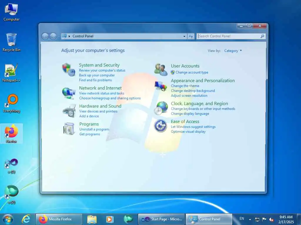Screen dimensions: 301x225
Task: Open the System and Security heading link
Action: pyautogui.click(x=99, y=65)
